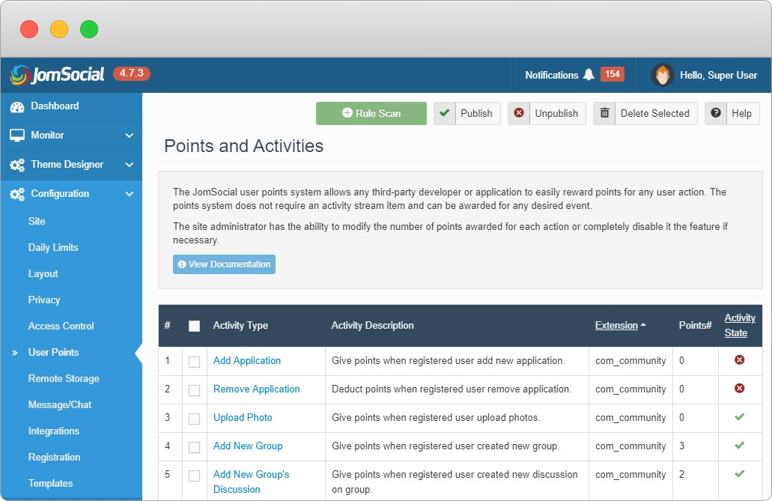
Task: Click the red X Unpublish icon
Action: point(519,113)
